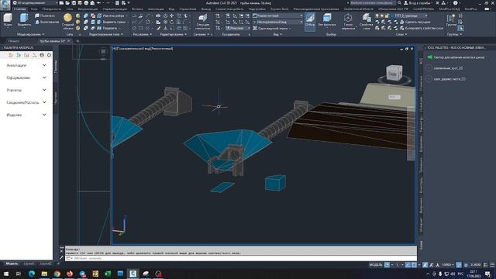The height and width of the screenshot is (279, 496).
Task: Click the ViewCube in the viewport
Action: point(394,73)
